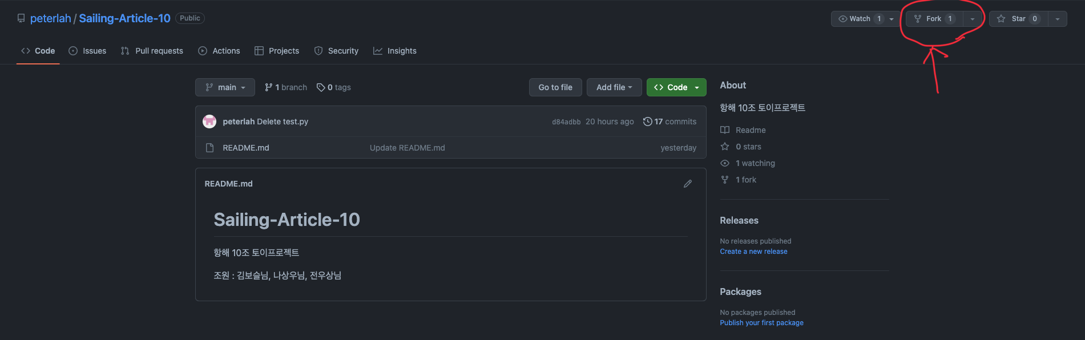Open the 1 fork link in About
This screenshot has height=340, width=1085.
(x=739, y=180)
